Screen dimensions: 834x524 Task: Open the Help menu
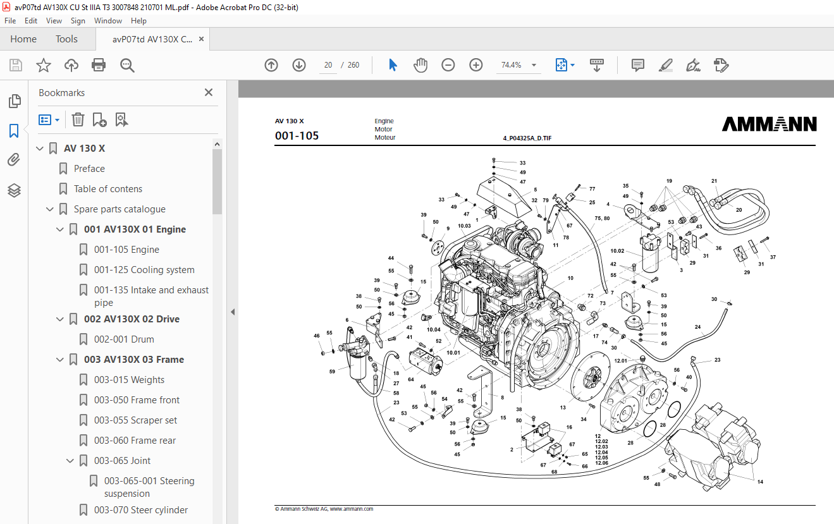pyautogui.click(x=138, y=21)
